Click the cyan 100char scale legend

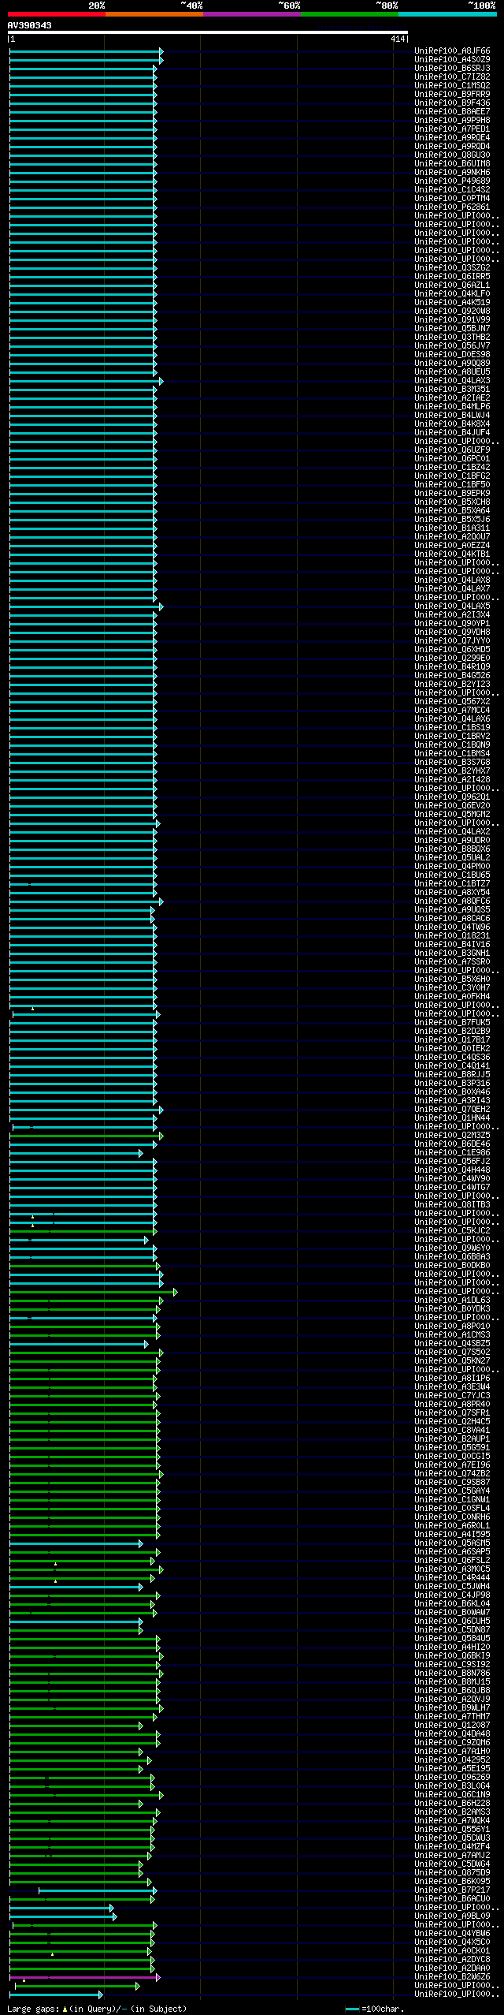click(x=375, y=2009)
